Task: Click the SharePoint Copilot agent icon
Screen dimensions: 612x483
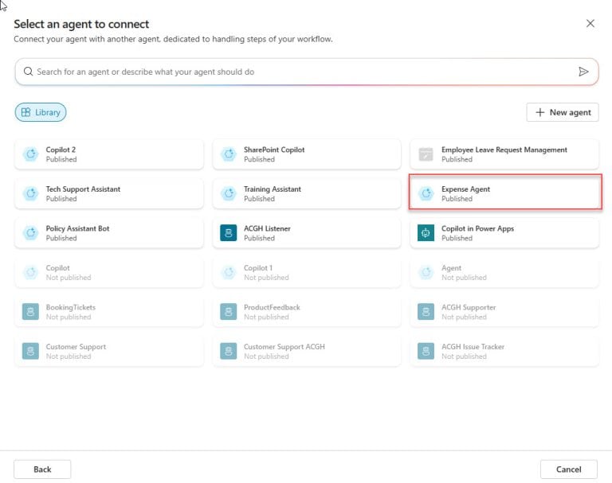Action: click(x=229, y=154)
